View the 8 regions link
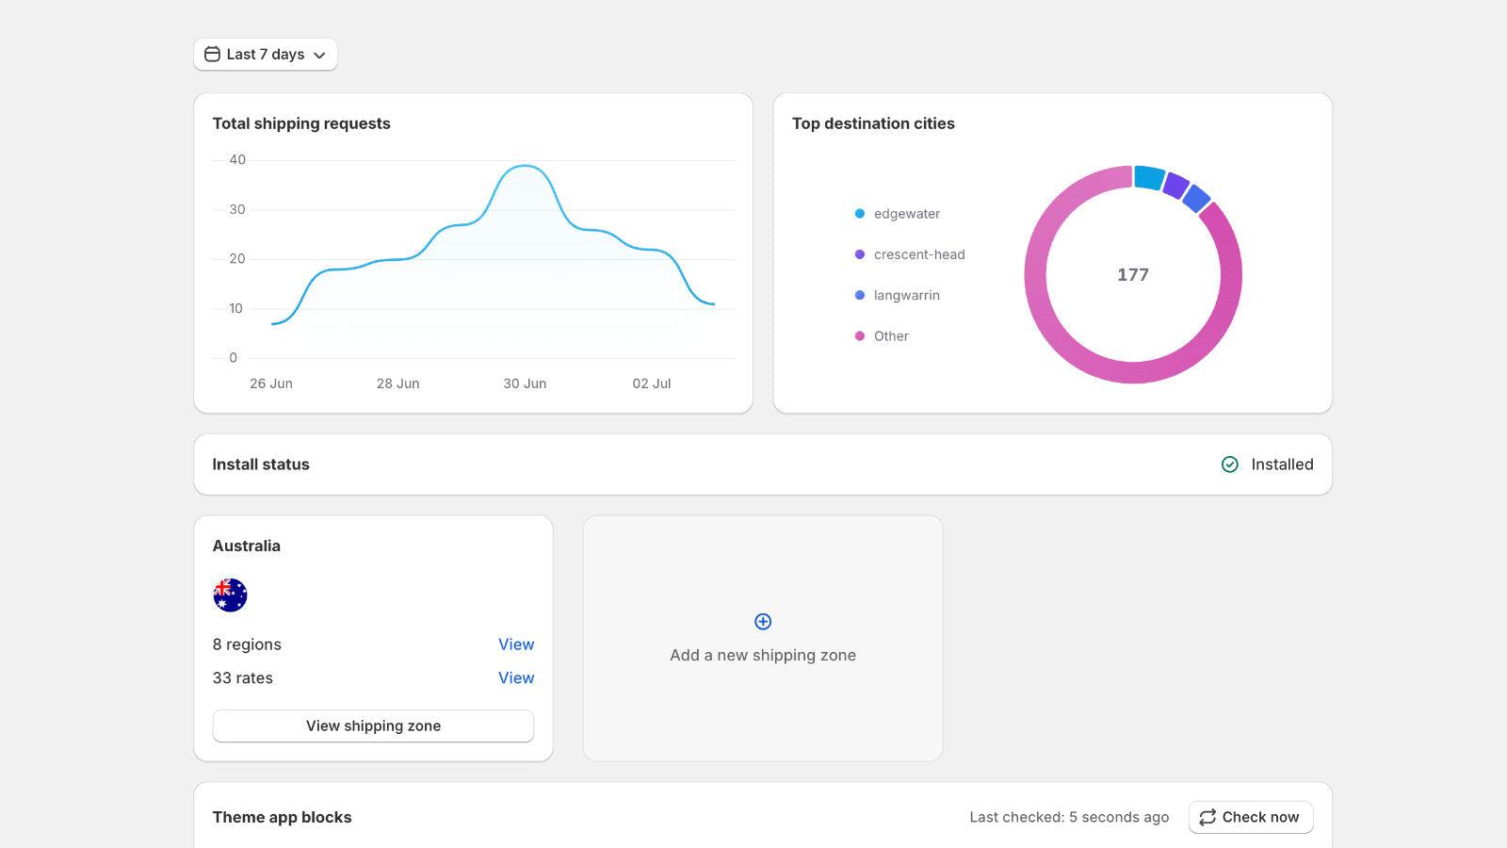The height and width of the screenshot is (848, 1507). [x=516, y=644]
